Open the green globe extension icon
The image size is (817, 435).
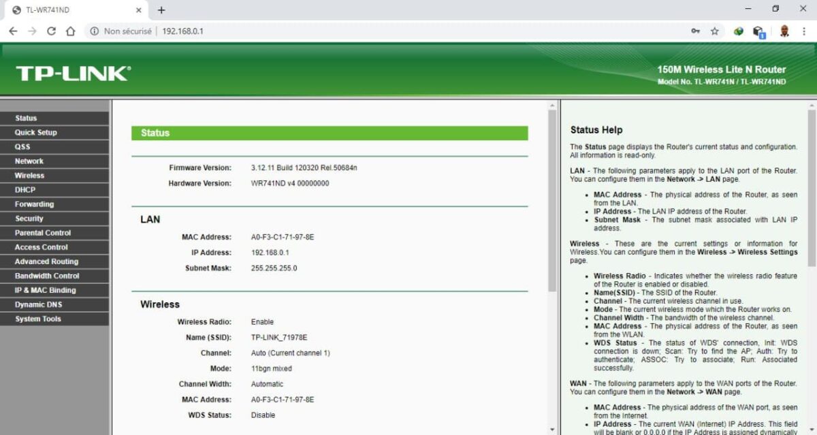click(x=738, y=31)
